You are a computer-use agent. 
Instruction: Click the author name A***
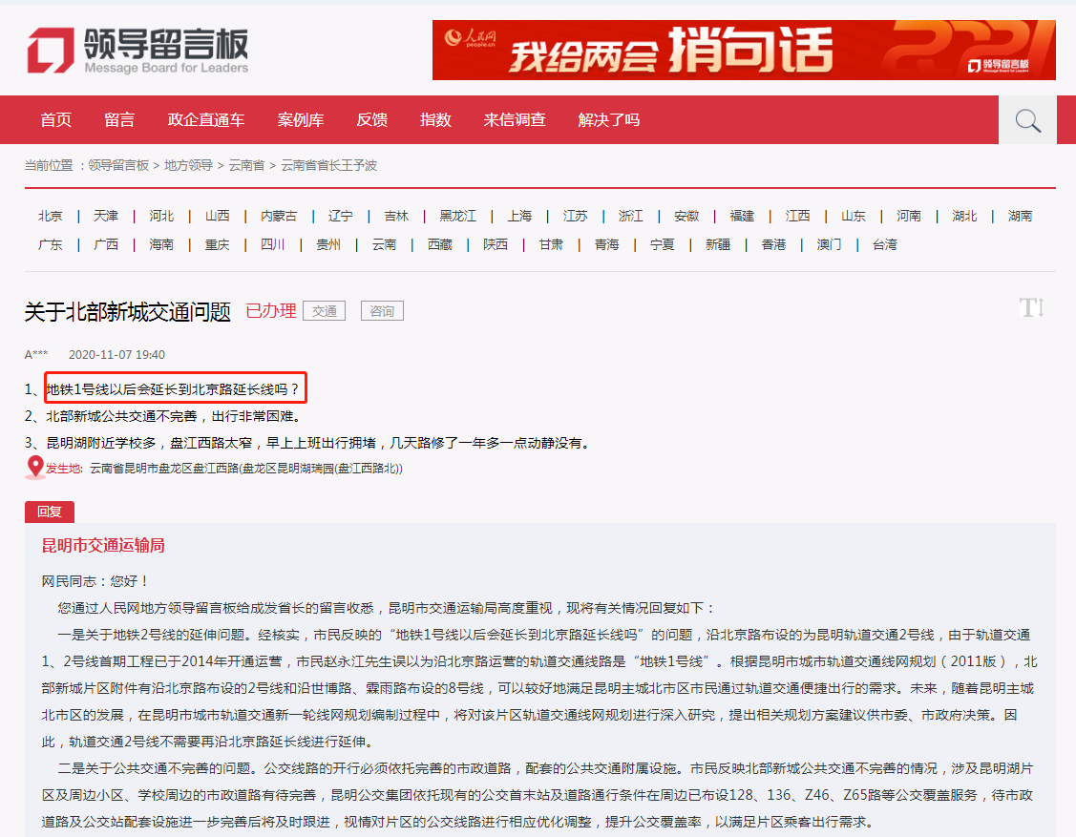pyautogui.click(x=36, y=355)
